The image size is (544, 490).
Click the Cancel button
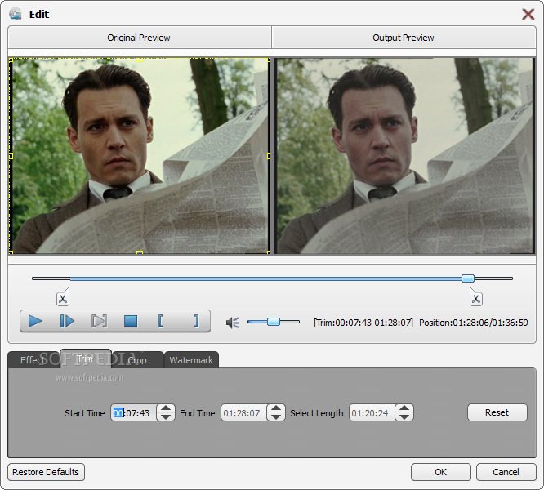click(x=506, y=472)
